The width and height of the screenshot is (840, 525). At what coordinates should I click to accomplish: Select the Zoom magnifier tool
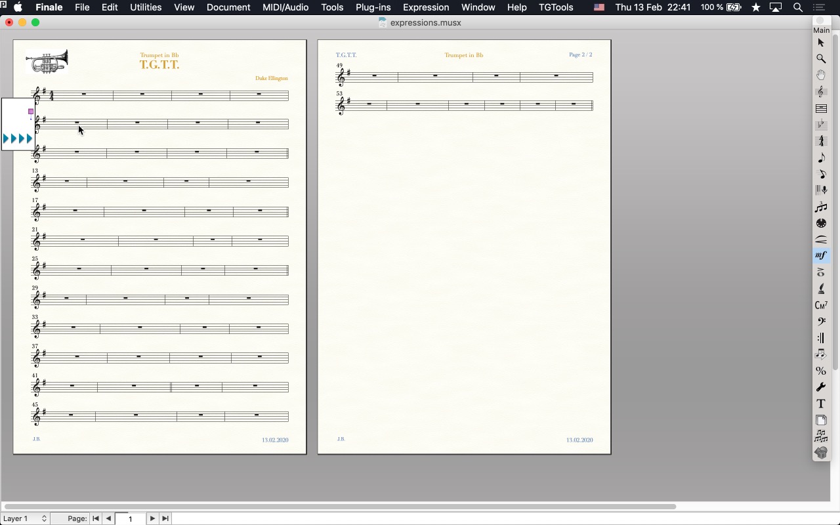[x=821, y=59]
